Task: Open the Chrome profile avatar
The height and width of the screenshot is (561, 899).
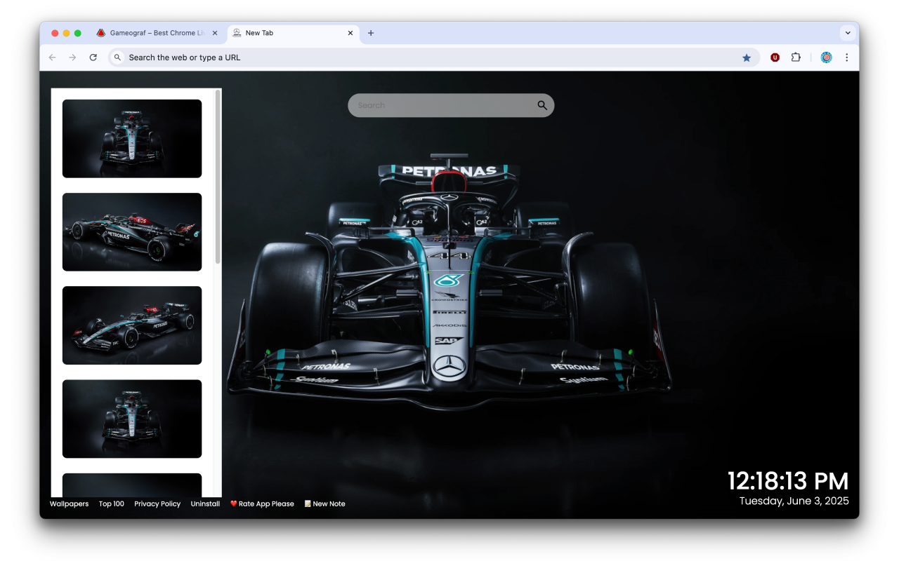Action: [826, 57]
